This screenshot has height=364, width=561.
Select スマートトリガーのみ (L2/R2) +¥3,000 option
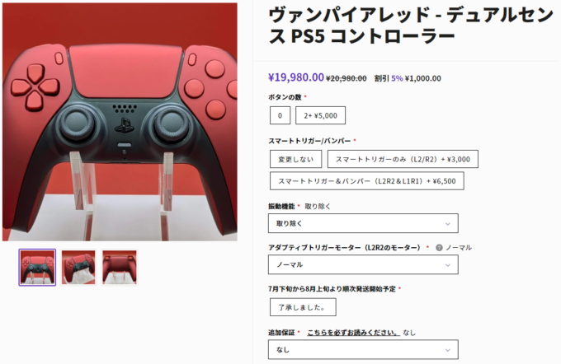(403, 159)
